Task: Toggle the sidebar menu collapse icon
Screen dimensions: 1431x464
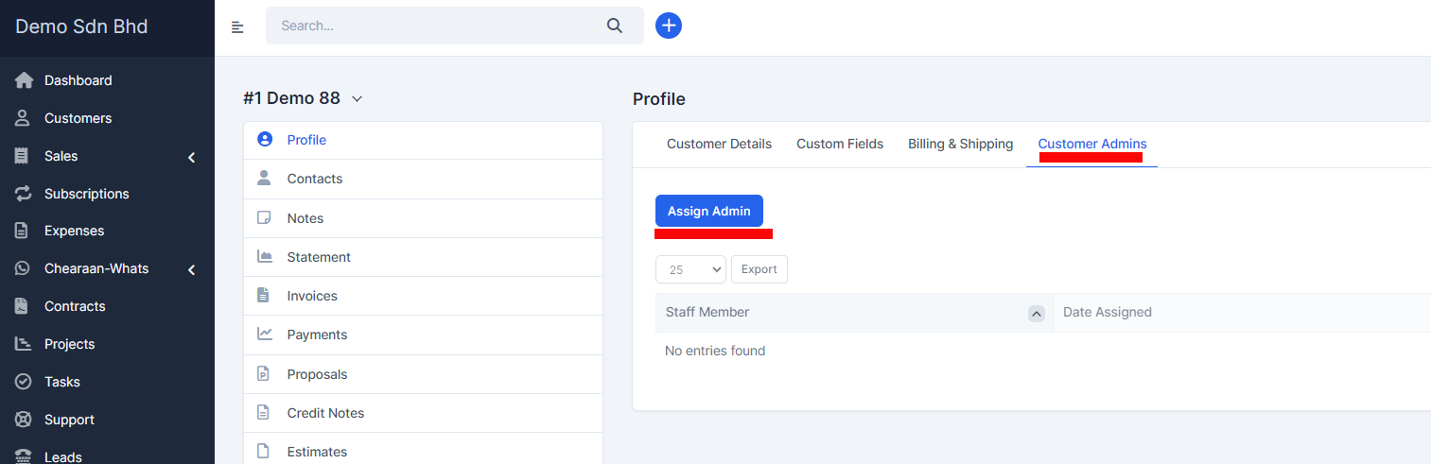Action: 237,26
